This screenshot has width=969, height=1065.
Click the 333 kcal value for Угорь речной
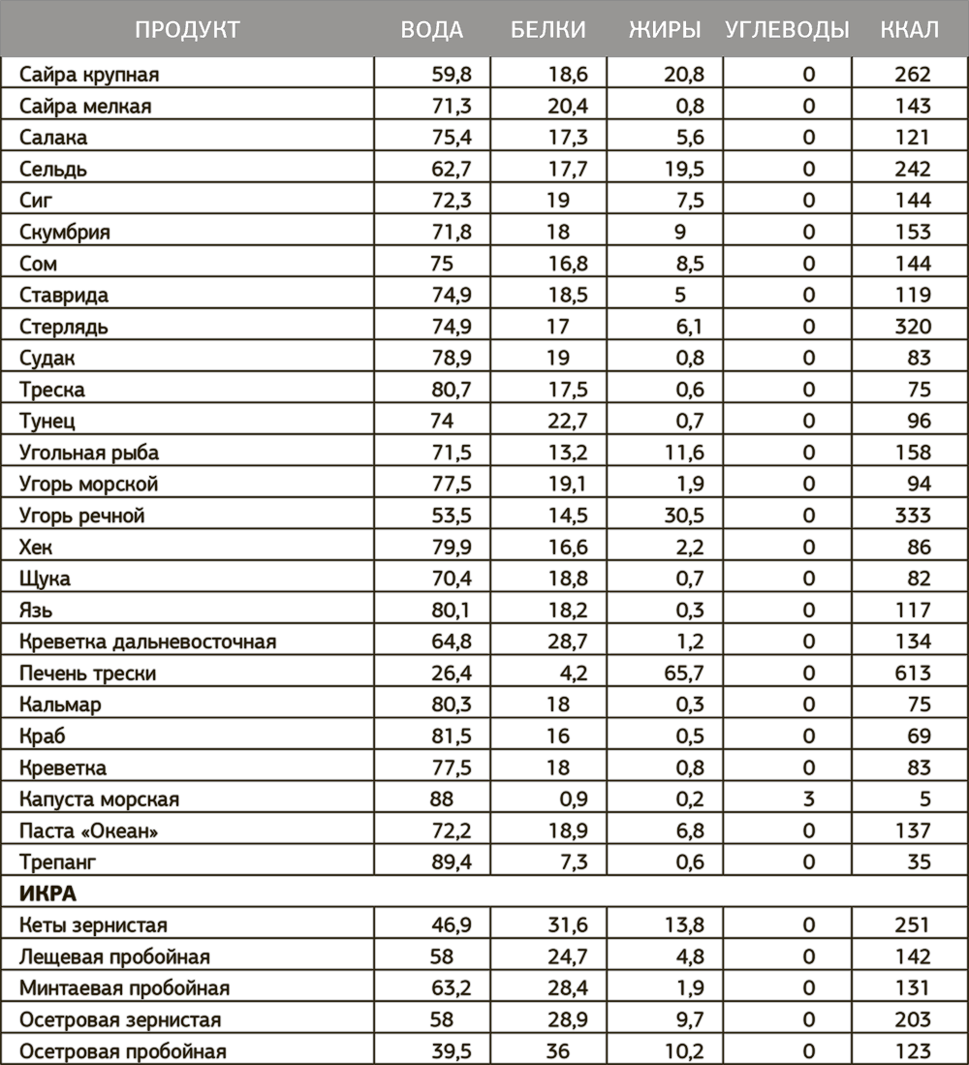[x=913, y=516]
